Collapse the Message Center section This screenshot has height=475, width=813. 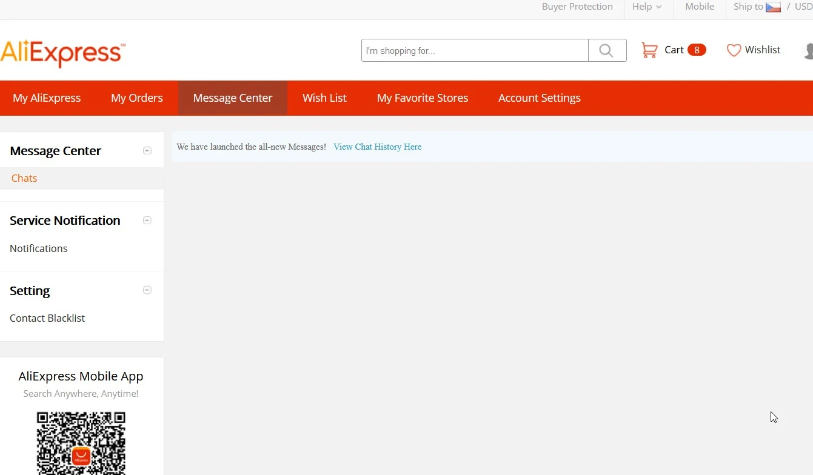(147, 150)
